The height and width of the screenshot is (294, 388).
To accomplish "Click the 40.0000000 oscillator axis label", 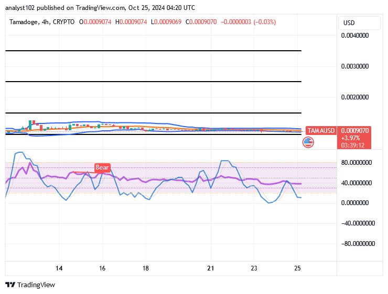I will (x=357, y=183).
